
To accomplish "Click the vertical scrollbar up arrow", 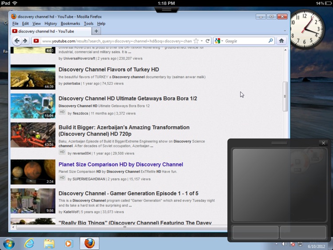I will pyautogui.click(x=285, y=50).
